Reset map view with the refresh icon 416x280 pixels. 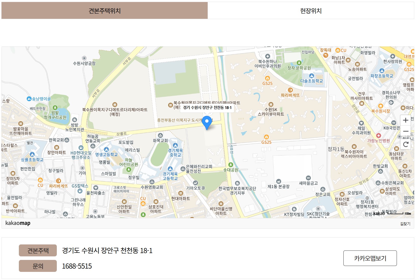[x=406, y=145]
